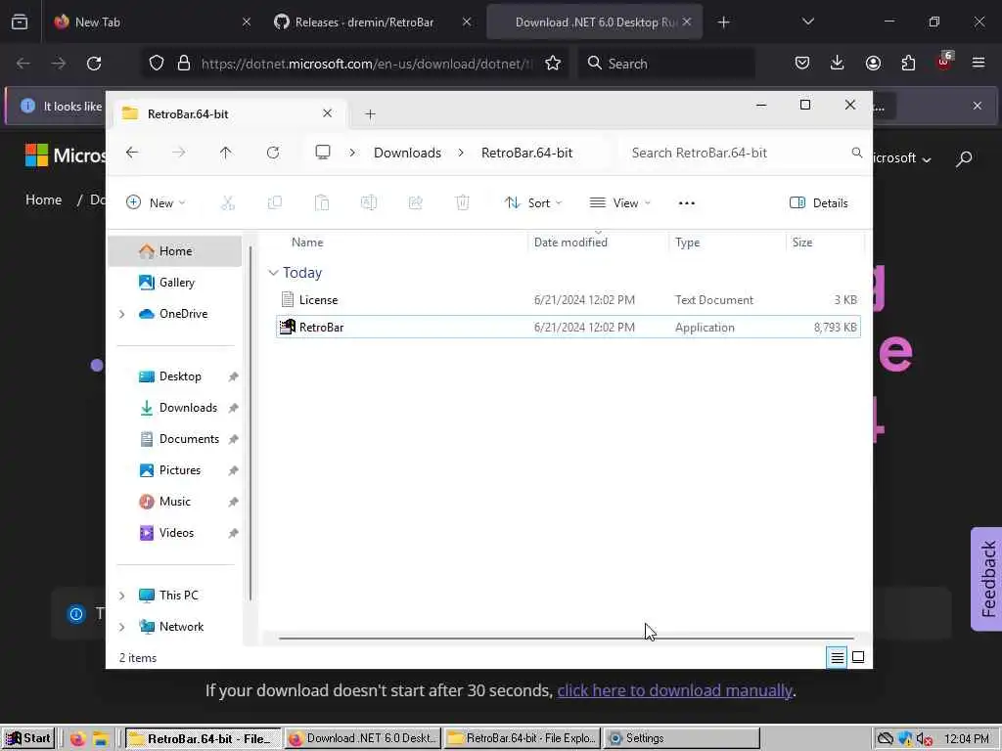Open the Sort dropdown

pos(533,203)
